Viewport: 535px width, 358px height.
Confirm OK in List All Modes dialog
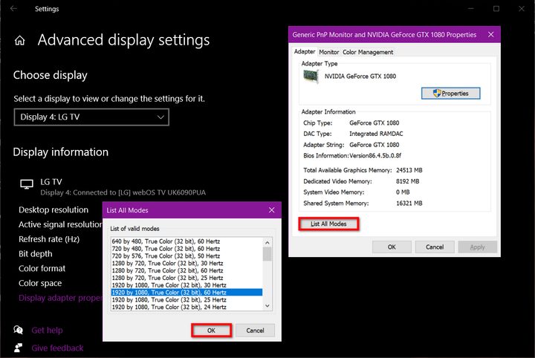click(211, 331)
